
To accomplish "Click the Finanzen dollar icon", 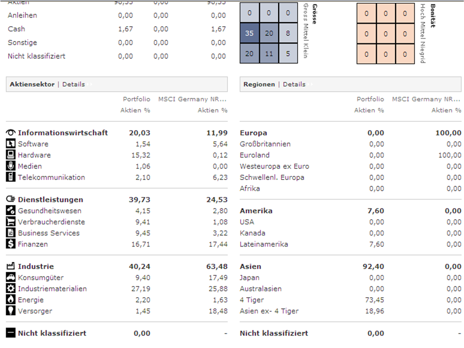I will click(x=11, y=244).
